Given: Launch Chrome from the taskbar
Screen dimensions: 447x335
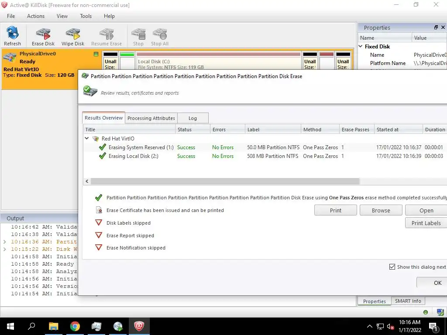Looking at the screenshot, I should 75,326.
